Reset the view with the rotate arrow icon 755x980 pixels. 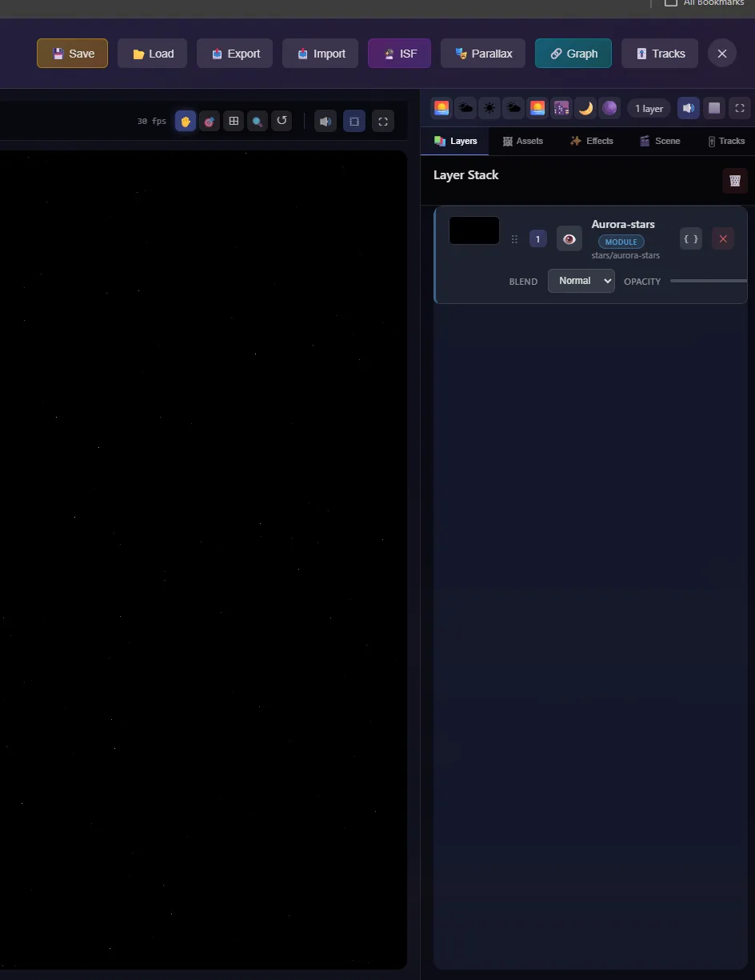coord(282,122)
